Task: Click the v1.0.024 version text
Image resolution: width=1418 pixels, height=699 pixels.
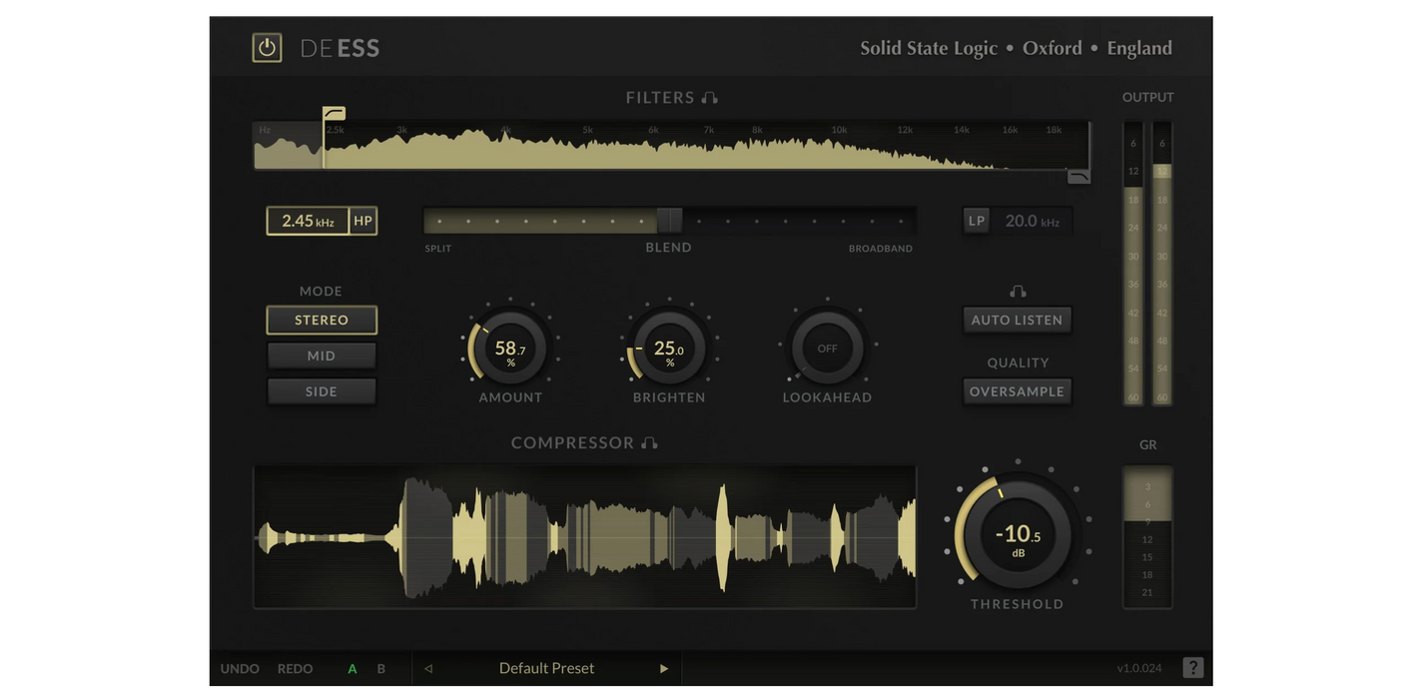Action: click(x=1139, y=669)
